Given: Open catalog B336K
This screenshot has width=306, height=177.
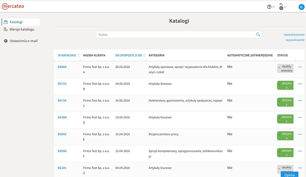Looking at the screenshot, I should coord(62,117).
